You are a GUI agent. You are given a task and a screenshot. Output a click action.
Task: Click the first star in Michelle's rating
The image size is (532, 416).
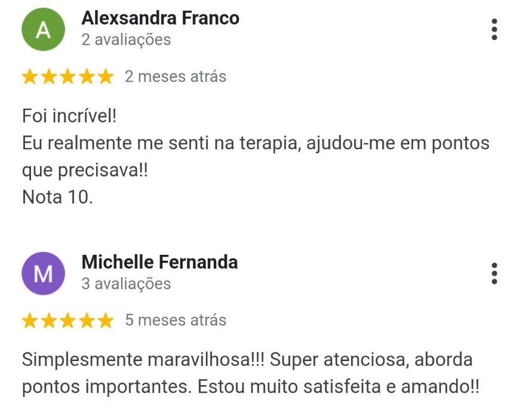(30, 321)
